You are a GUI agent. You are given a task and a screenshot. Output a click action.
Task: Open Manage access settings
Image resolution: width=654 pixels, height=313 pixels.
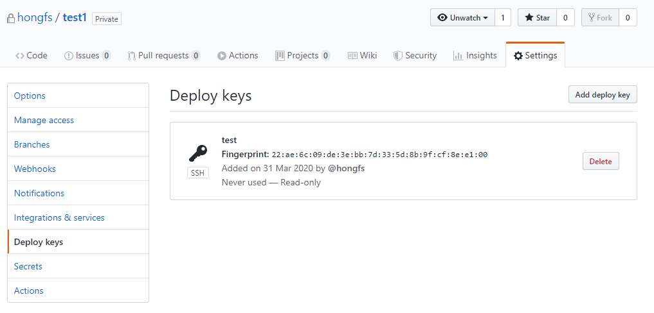click(78, 120)
